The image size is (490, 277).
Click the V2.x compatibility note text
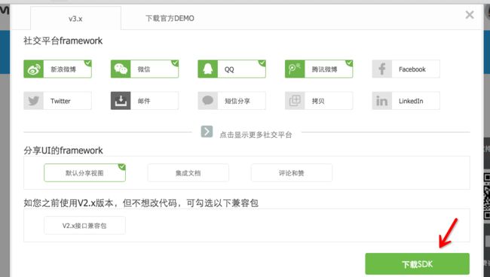(x=141, y=203)
